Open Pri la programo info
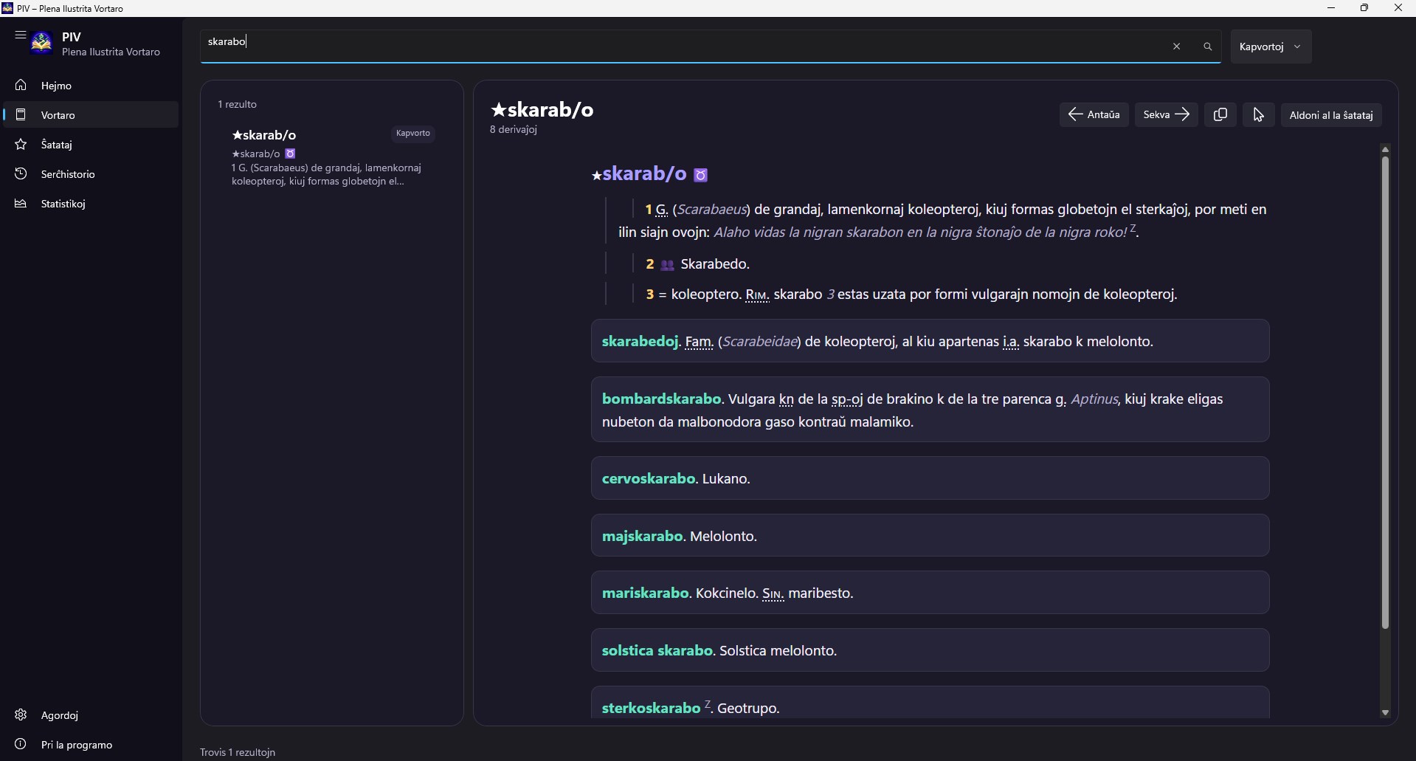This screenshot has height=761, width=1416. pos(91,745)
